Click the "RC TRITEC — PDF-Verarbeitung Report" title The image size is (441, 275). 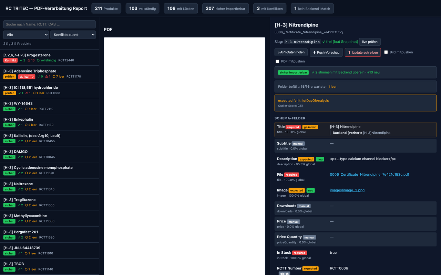[x=46, y=9]
